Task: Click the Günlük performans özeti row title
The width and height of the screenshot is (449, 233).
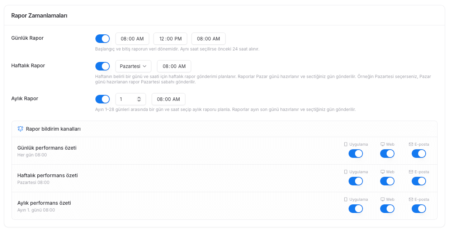Action: [x=47, y=148]
